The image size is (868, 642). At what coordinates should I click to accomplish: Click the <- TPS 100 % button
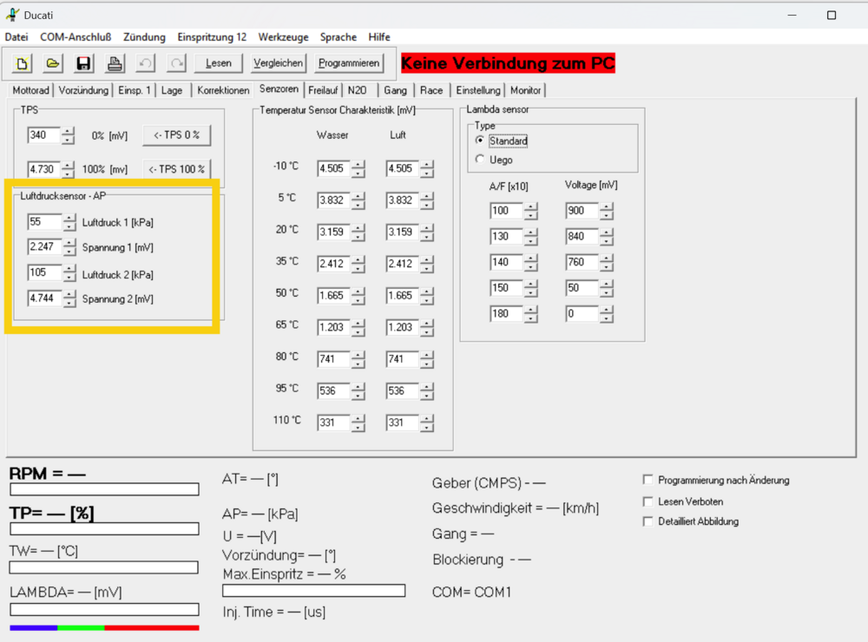click(x=176, y=169)
